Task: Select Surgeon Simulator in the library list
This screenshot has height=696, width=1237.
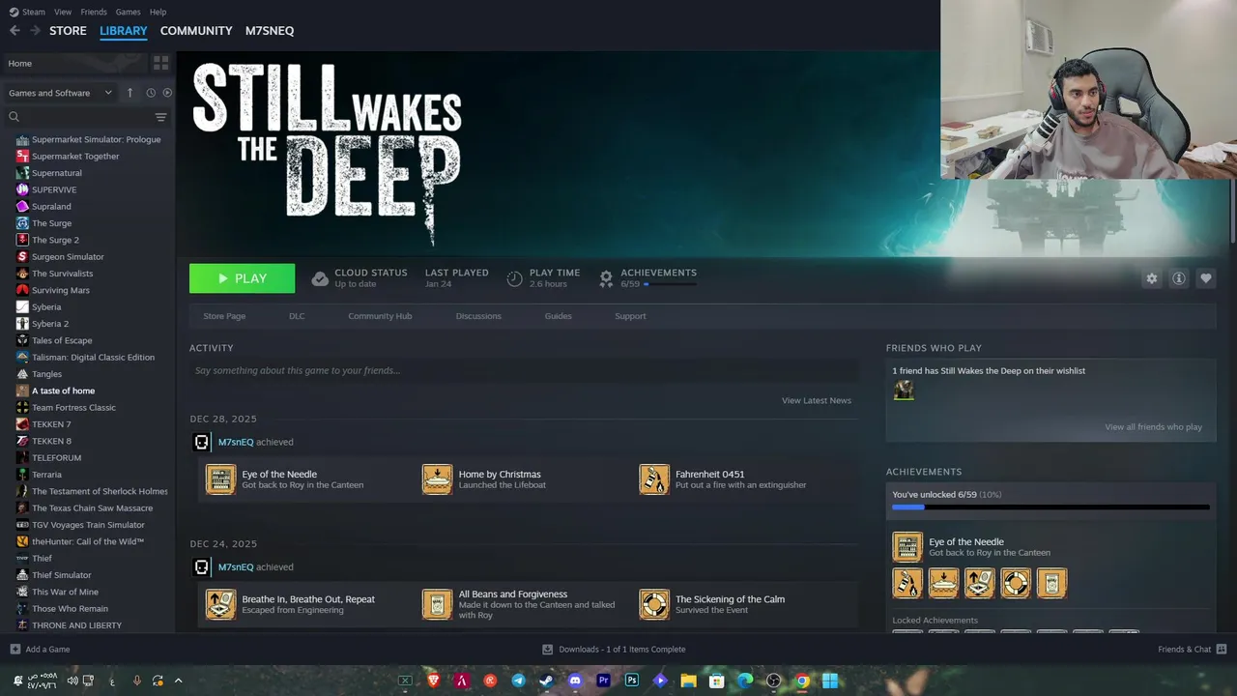Action: [x=68, y=257]
